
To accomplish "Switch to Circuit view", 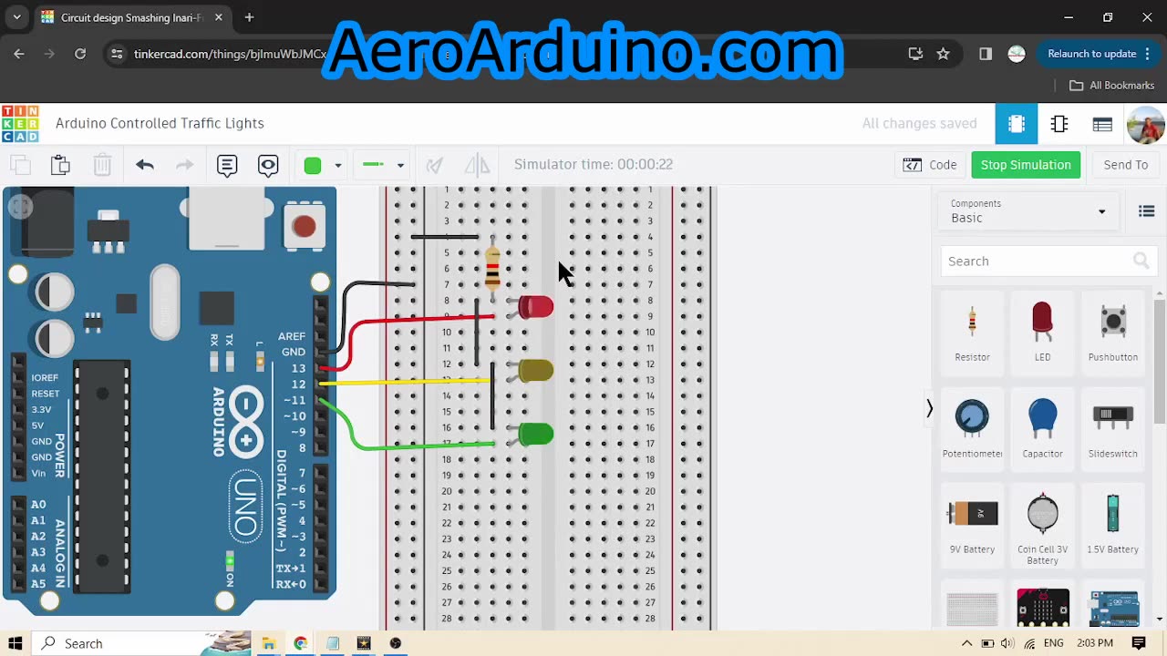I will pos(1017,124).
